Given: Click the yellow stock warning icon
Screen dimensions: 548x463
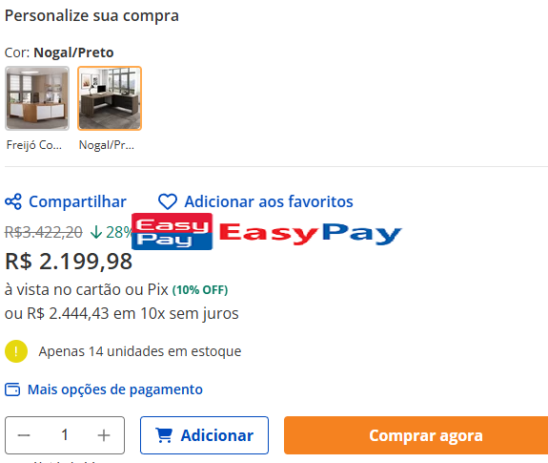Looking at the screenshot, I should pos(16,351).
